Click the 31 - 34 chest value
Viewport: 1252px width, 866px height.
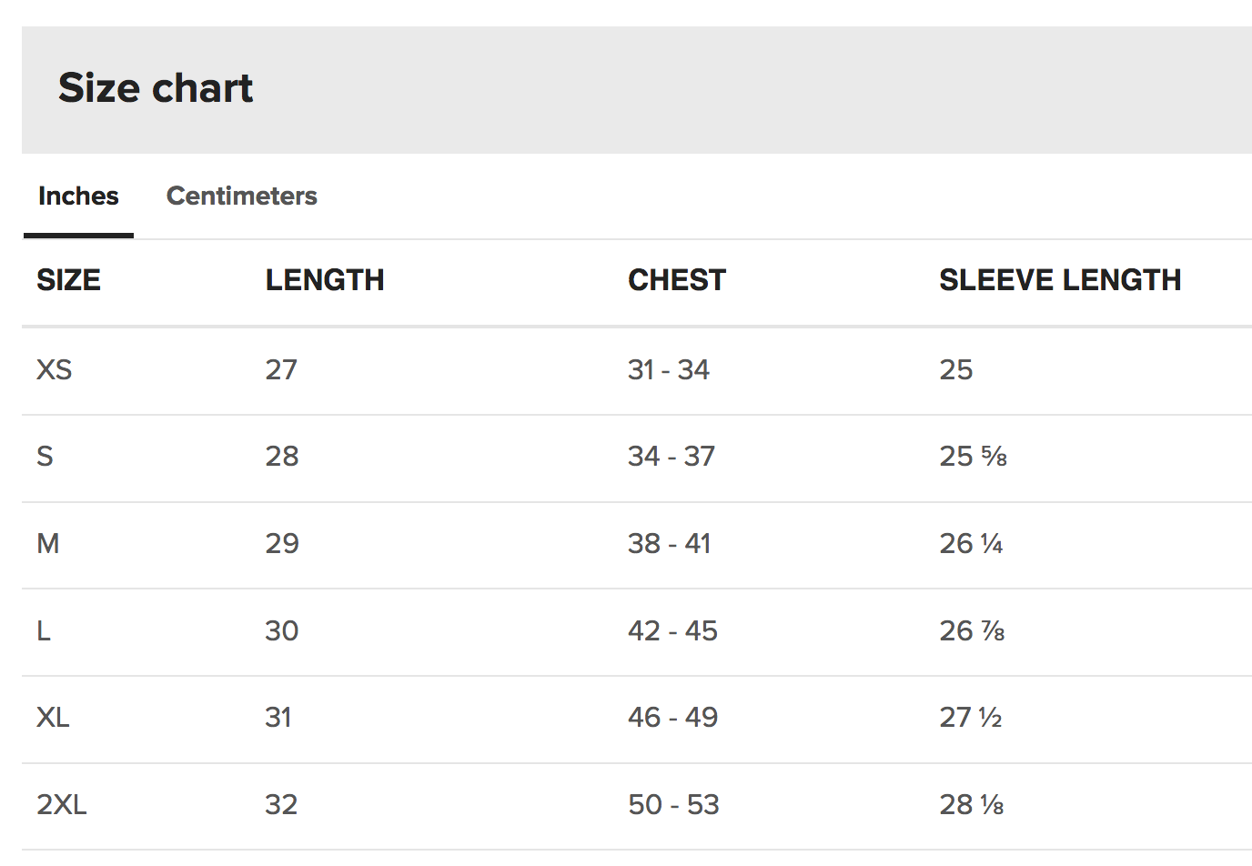click(x=668, y=369)
